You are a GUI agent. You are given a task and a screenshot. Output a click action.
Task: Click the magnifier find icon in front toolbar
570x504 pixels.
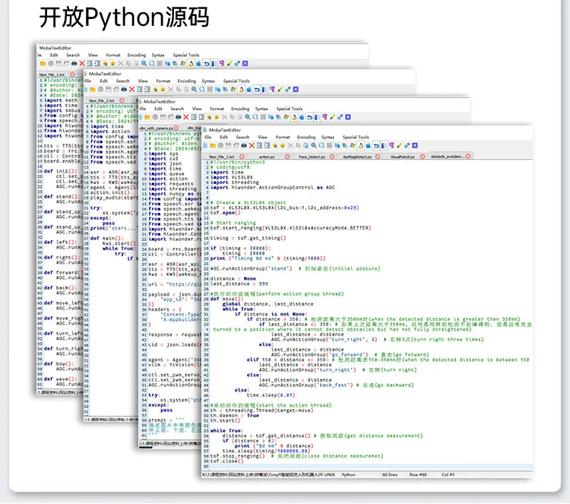pos(314,145)
